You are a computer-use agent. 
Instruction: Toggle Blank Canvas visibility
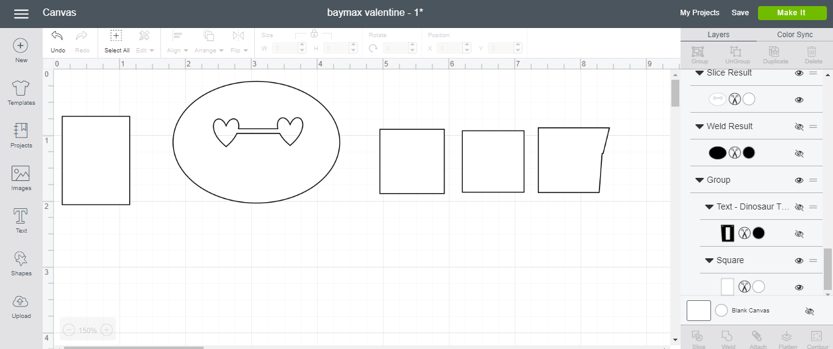coord(809,311)
